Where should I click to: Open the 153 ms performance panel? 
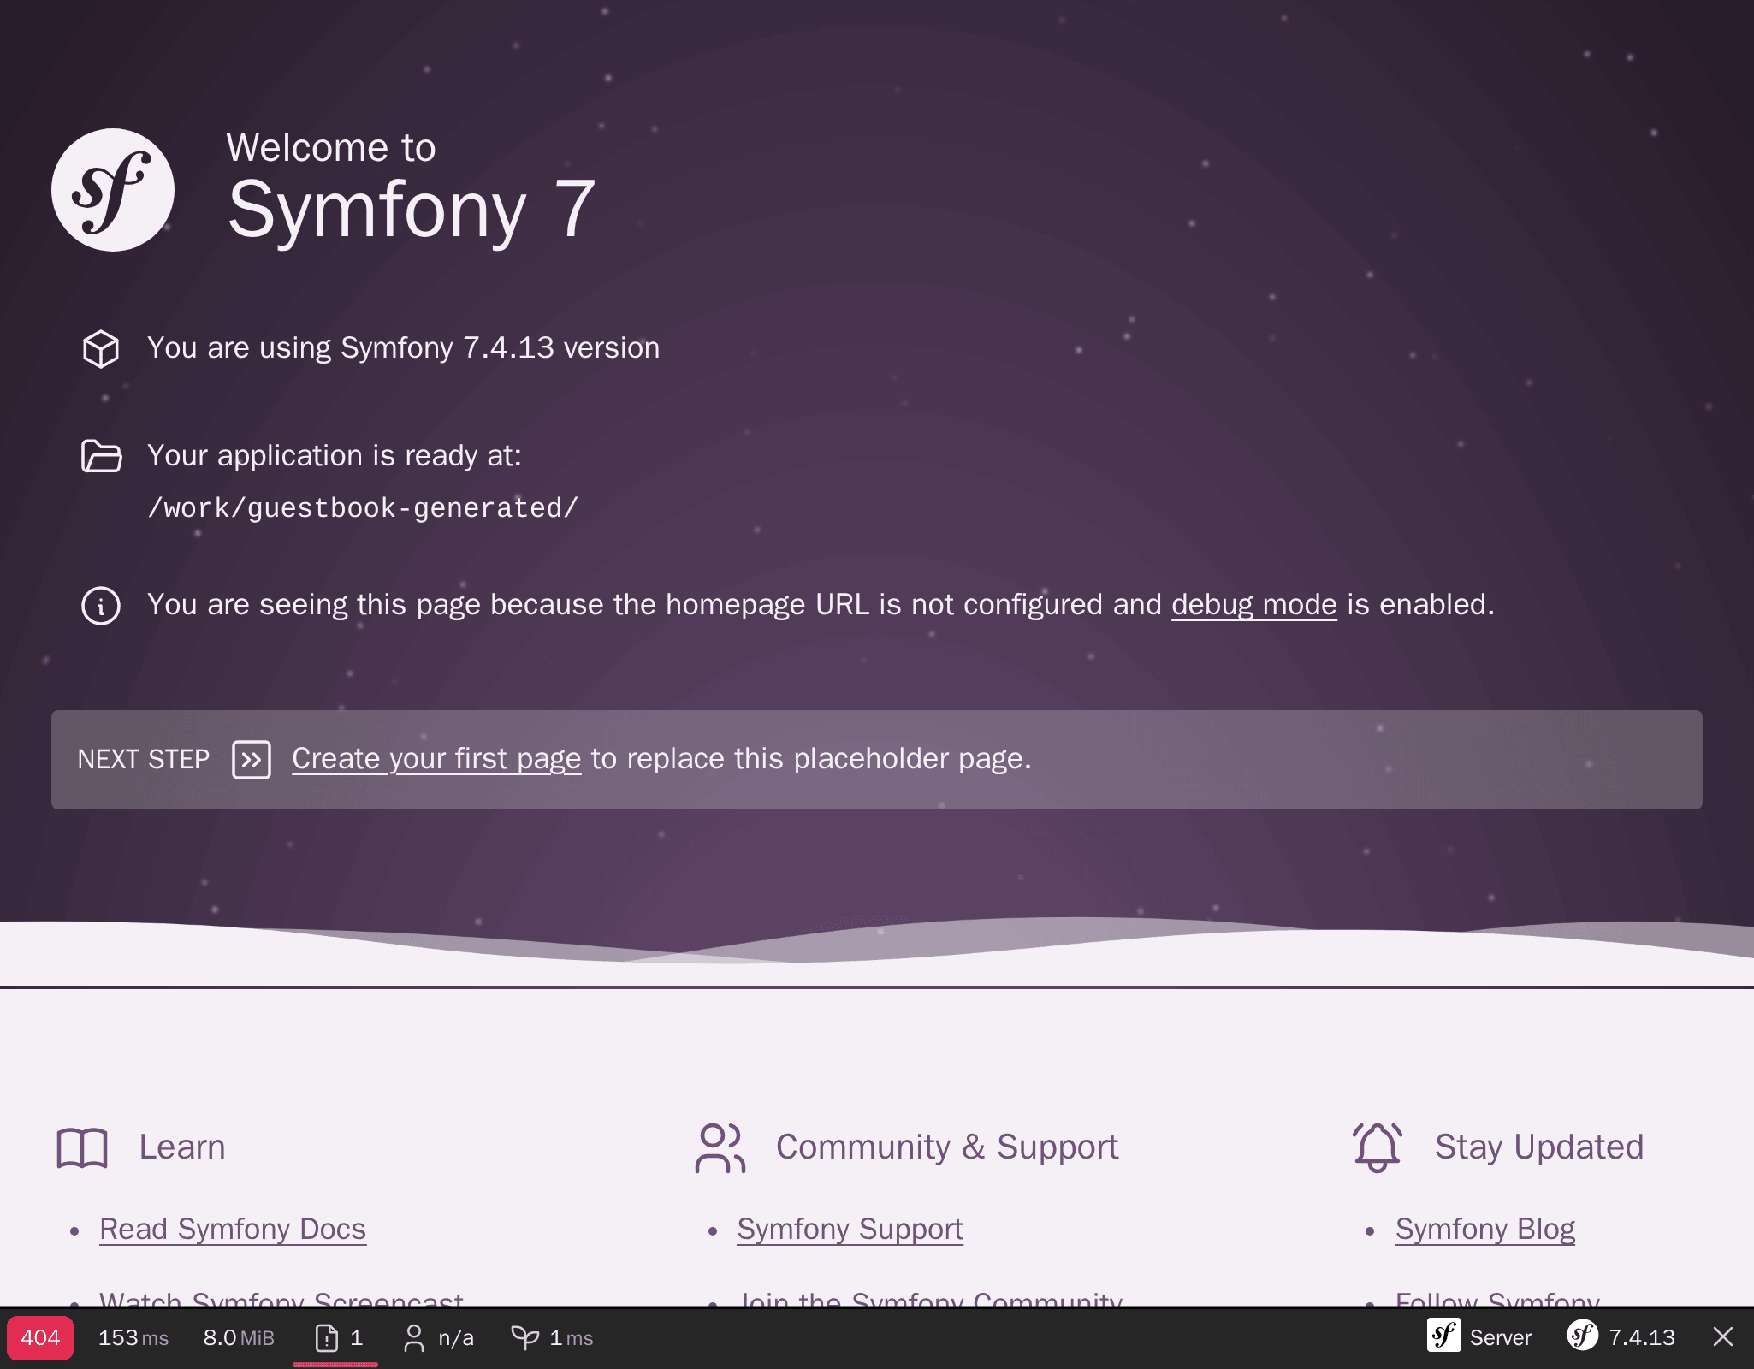[x=133, y=1338]
